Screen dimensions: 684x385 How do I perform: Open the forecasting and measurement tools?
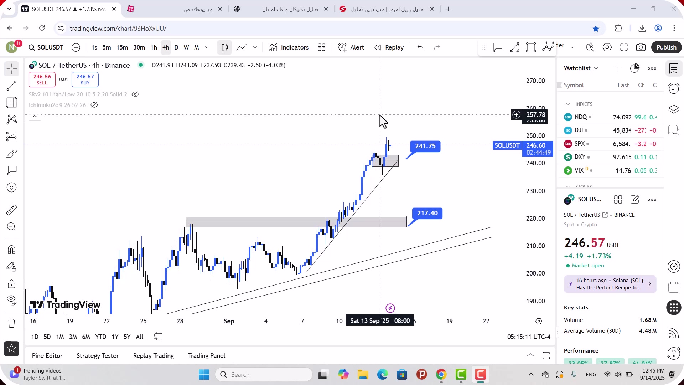coord(11,137)
